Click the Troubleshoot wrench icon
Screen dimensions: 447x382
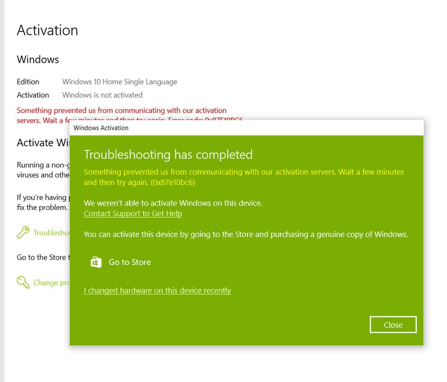pyautogui.click(x=23, y=233)
